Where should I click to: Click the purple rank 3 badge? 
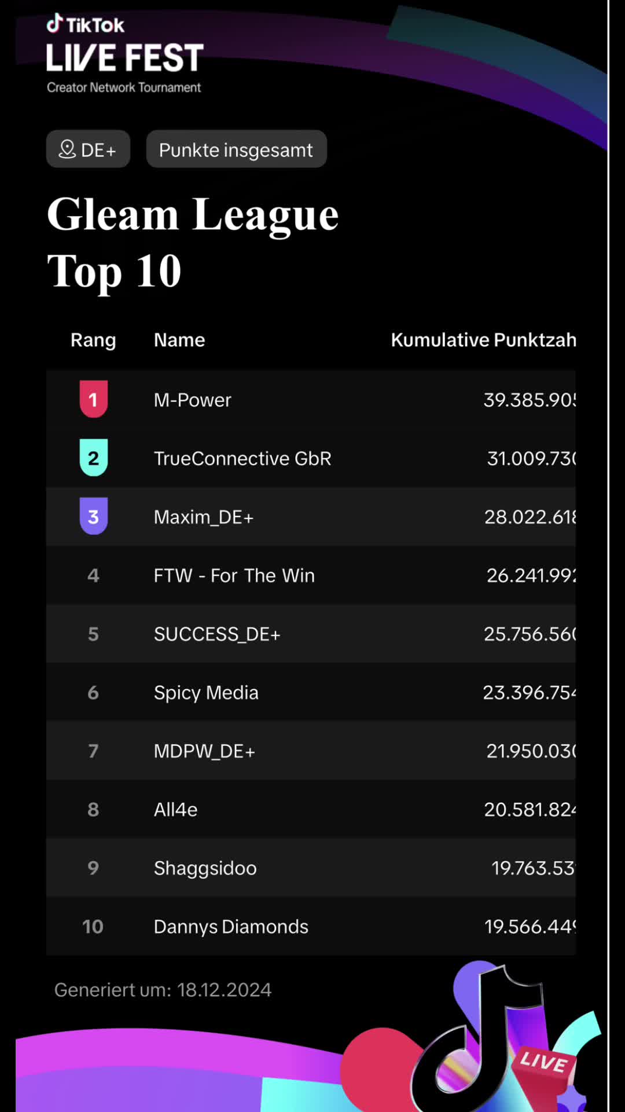point(93,516)
